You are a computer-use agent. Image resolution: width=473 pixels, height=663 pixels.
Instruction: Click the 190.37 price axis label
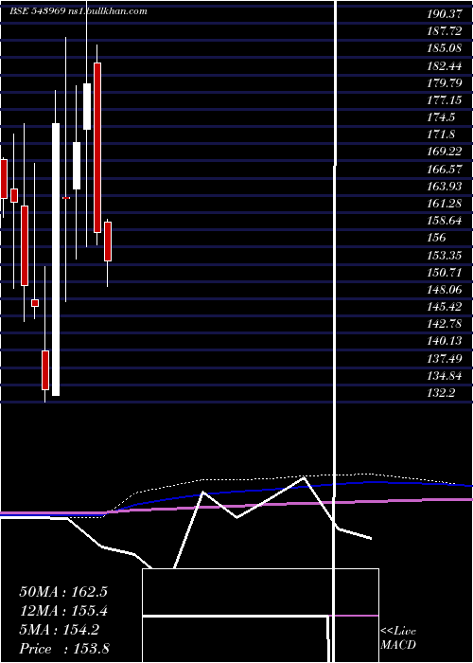(x=444, y=14)
